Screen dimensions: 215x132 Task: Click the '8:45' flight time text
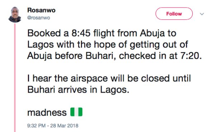coord(81,33)
